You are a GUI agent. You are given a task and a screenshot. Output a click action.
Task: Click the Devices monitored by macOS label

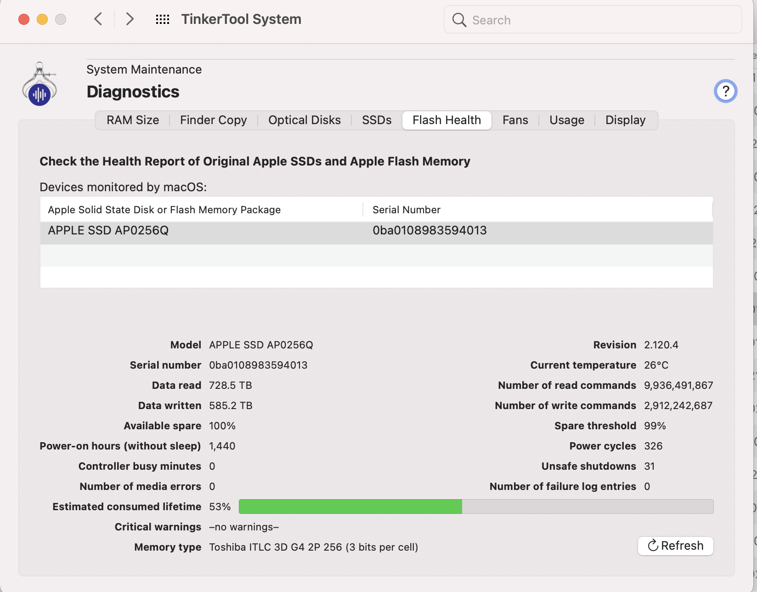123,187
